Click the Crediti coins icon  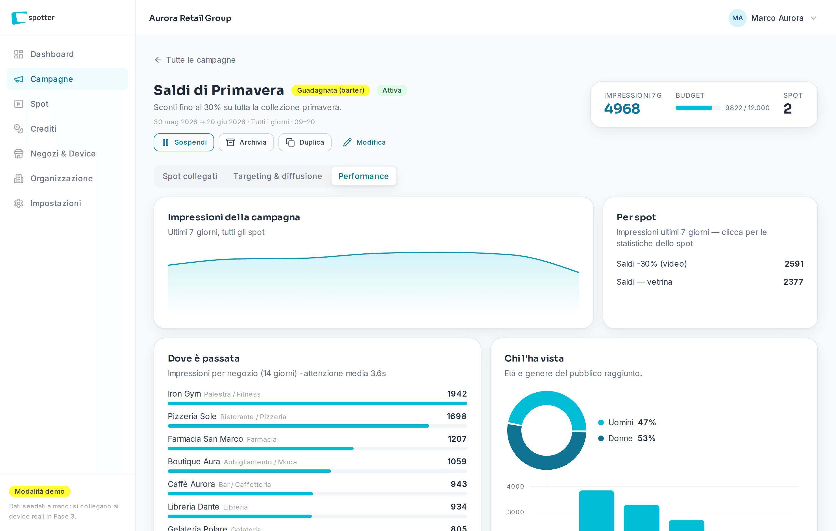click(x=18, y=129)
